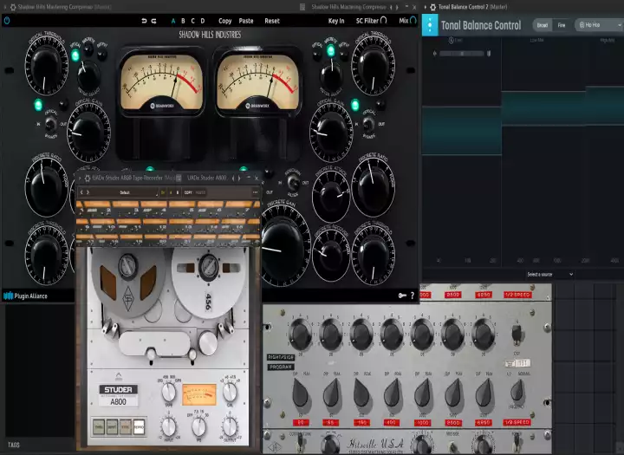Viewport: 624px width, 455px height.
Task: Toggle the Shadow Hills plugin power icon
Action: pos(7,21)
